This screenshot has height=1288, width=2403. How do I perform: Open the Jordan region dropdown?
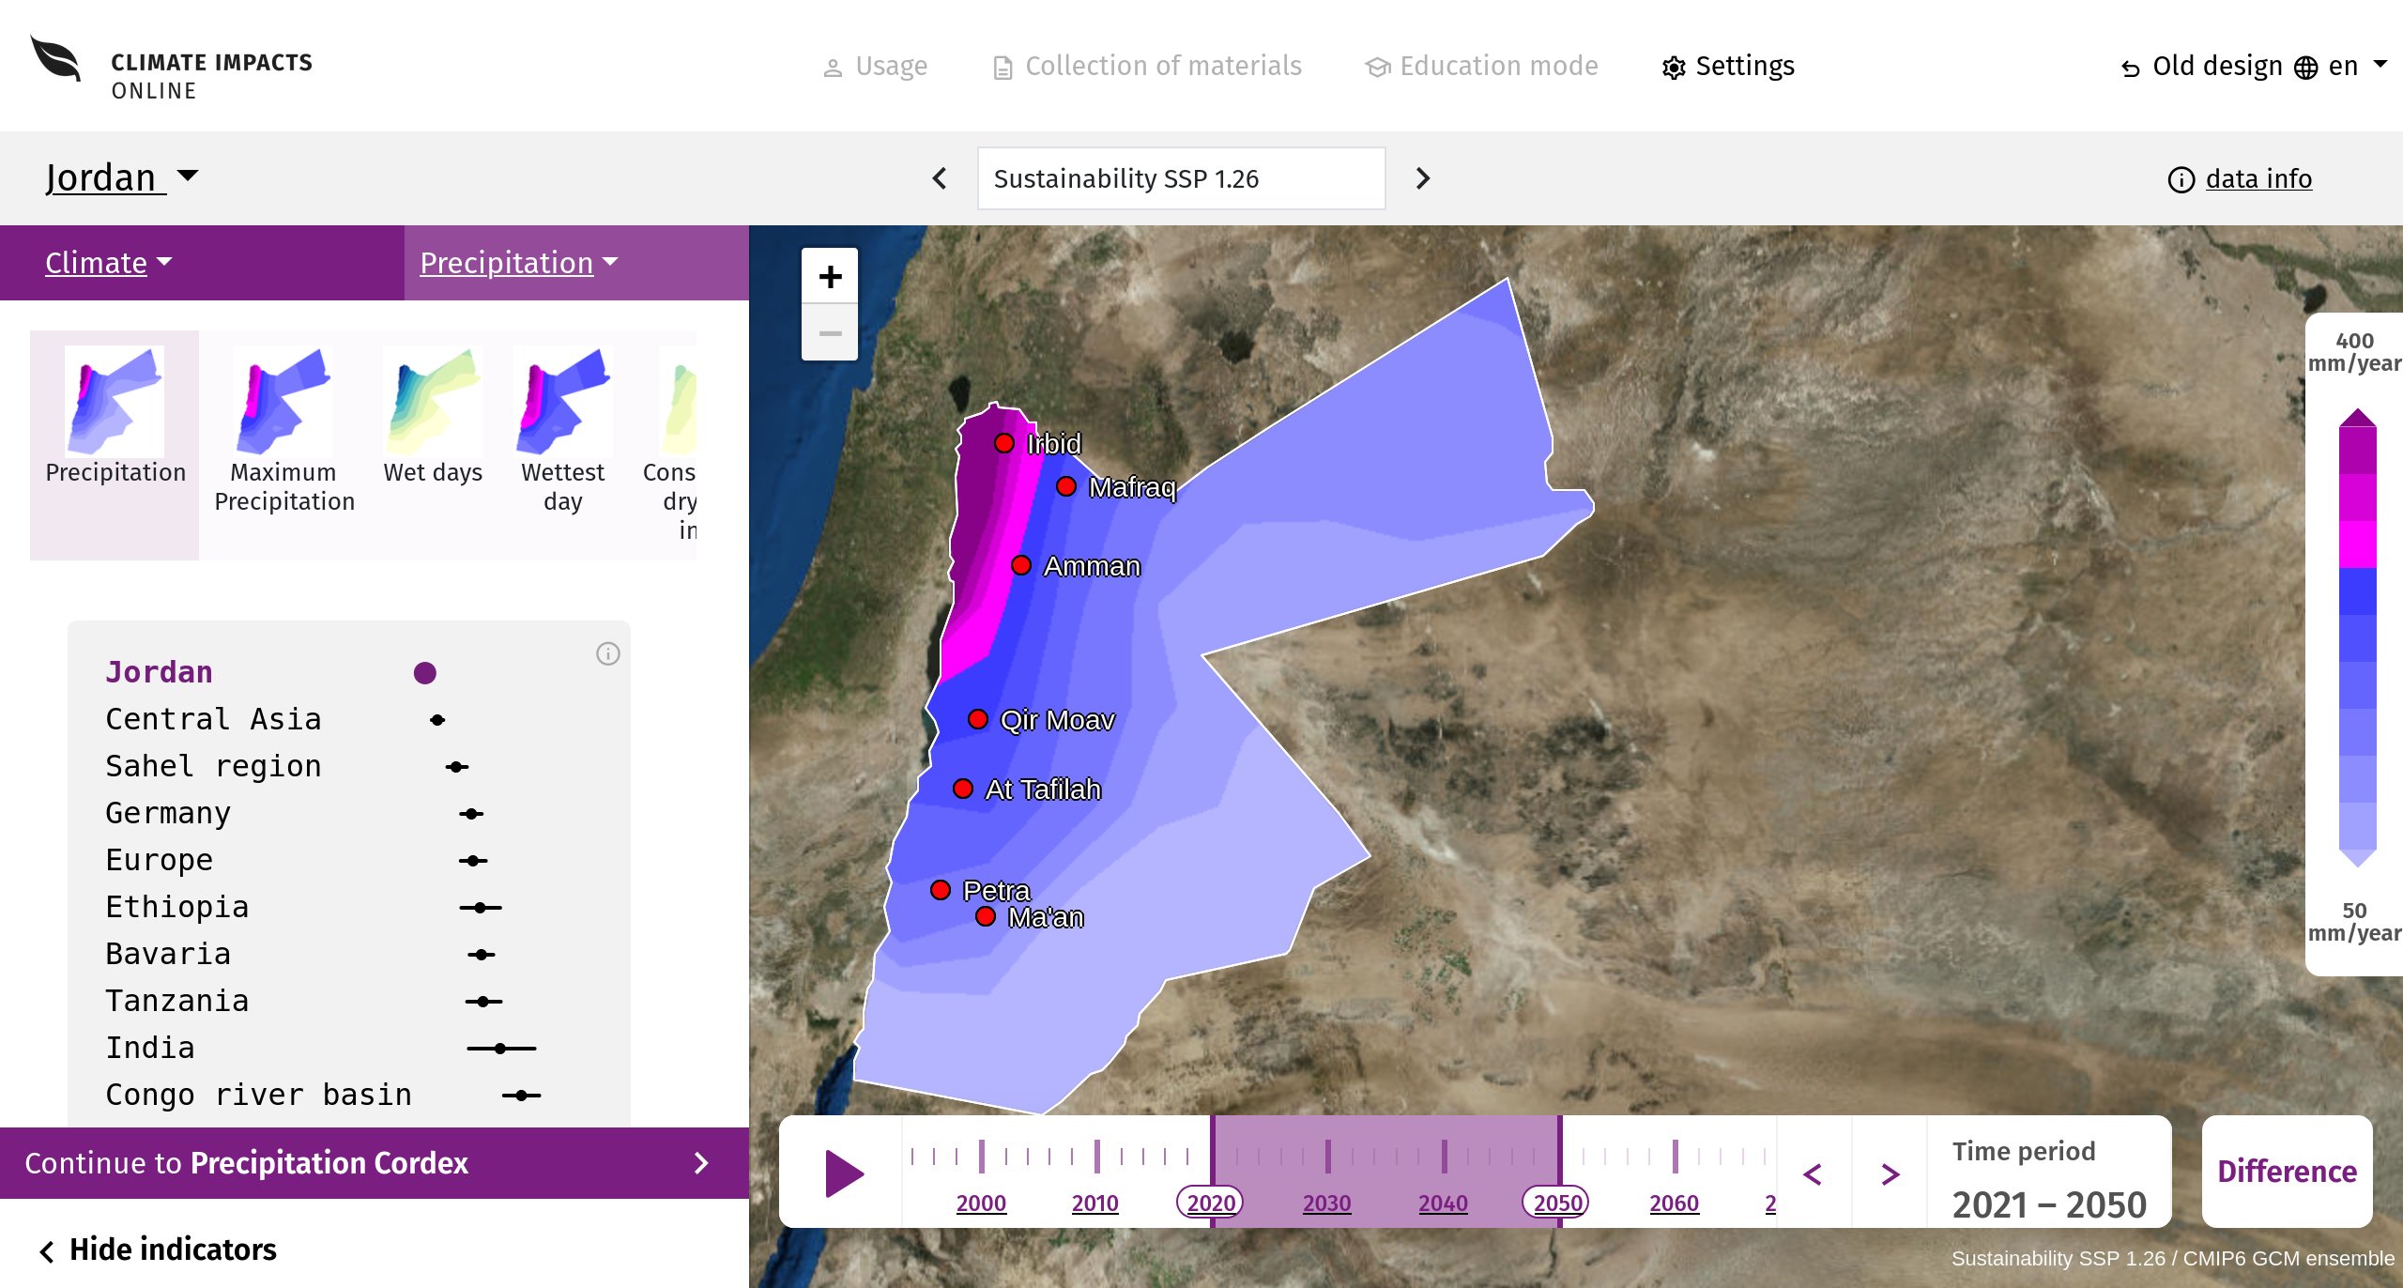pos(122,177)
